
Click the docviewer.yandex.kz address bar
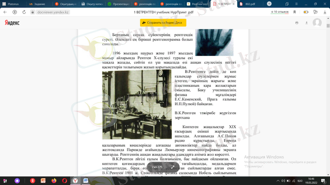[53, 12]
